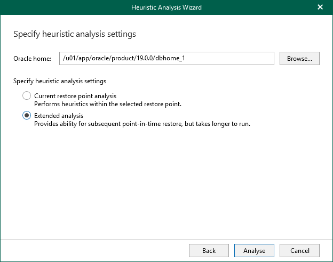The image size is (333, 262).
Task: Close the Heuristic Analysis Wizard window
Action: [320, 7]
